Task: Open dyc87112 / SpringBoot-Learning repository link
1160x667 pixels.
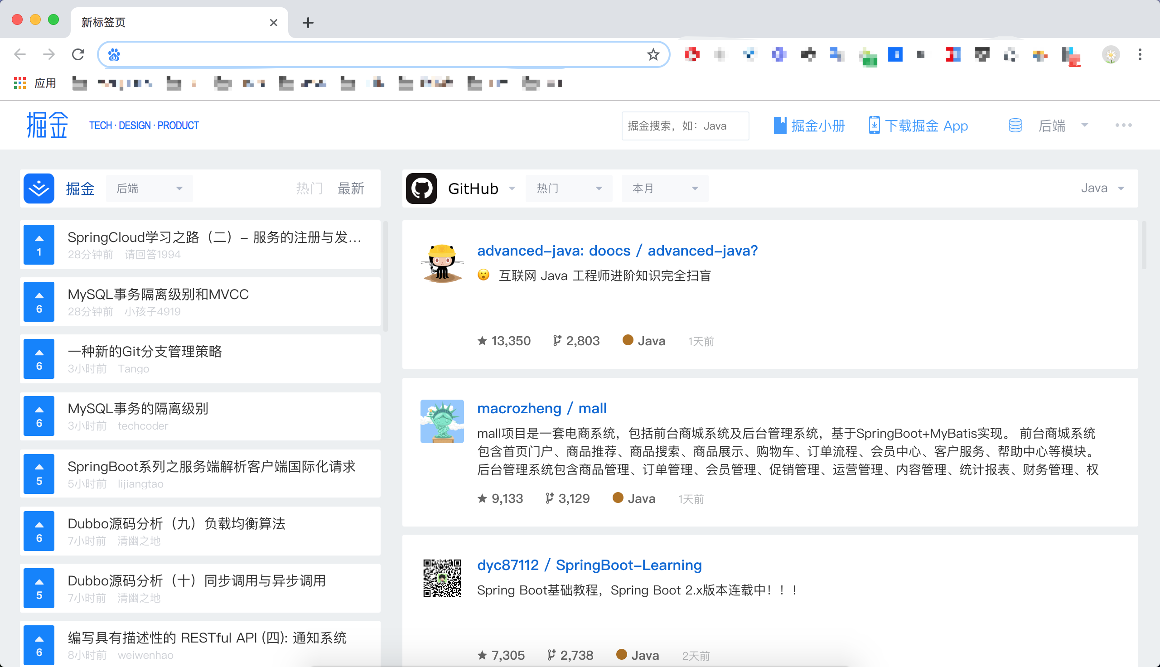Action: tap(590, 565)
